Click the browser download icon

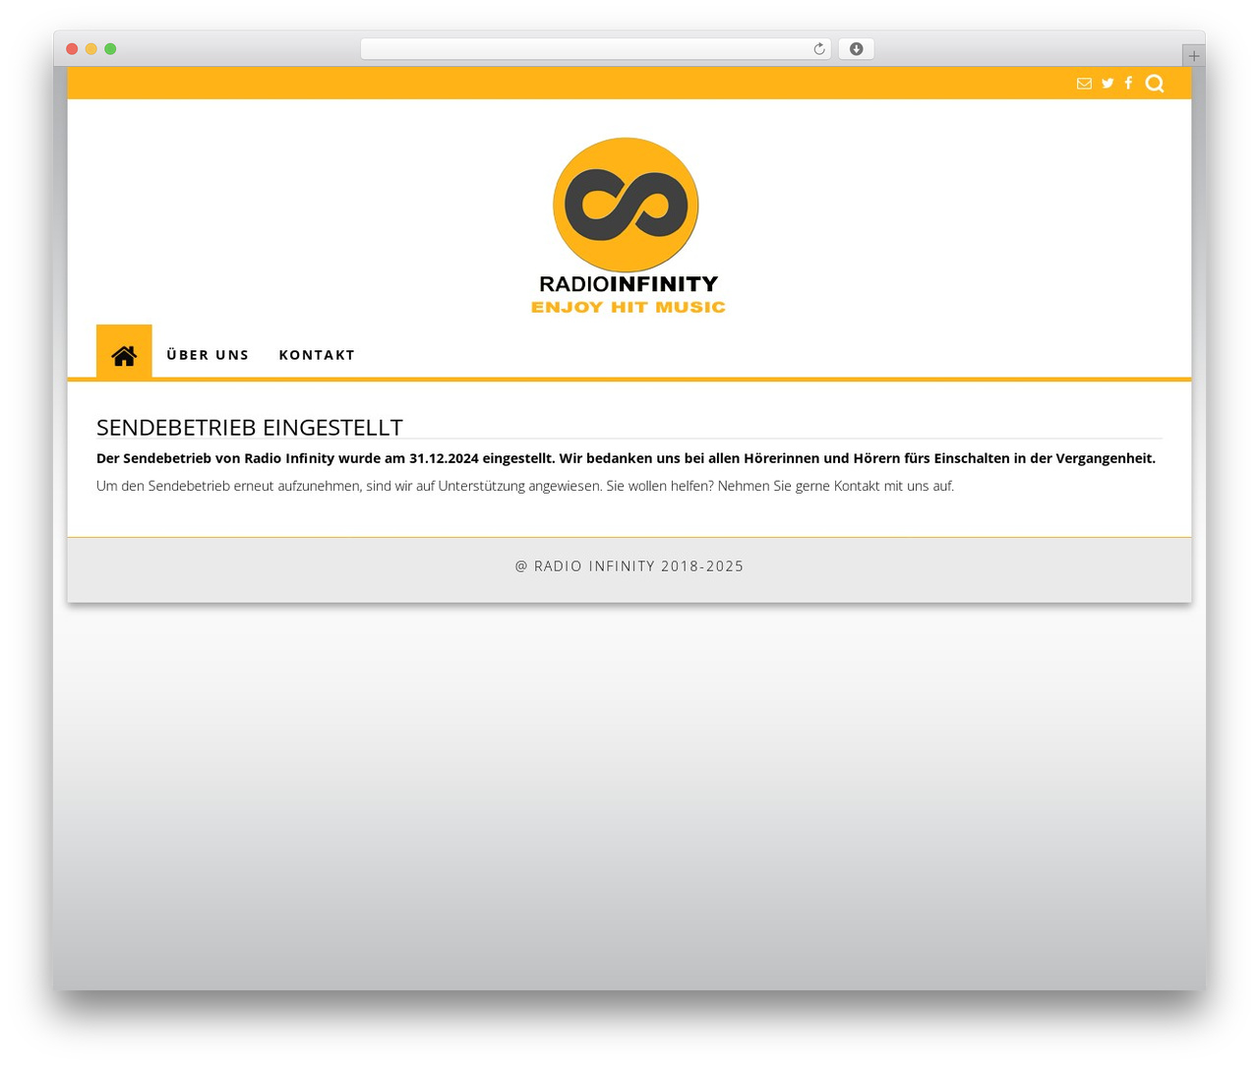pyautogui.click(x=856, y=49)
